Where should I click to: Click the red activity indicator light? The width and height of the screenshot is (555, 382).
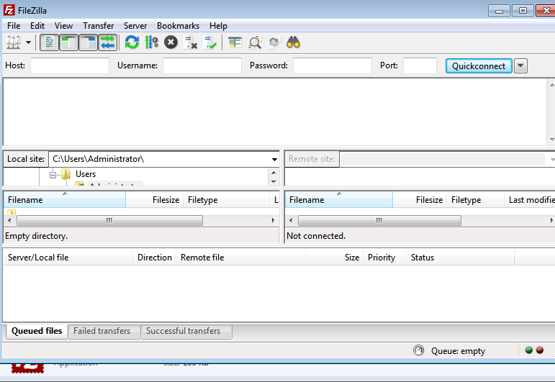[x=540, y=350]
